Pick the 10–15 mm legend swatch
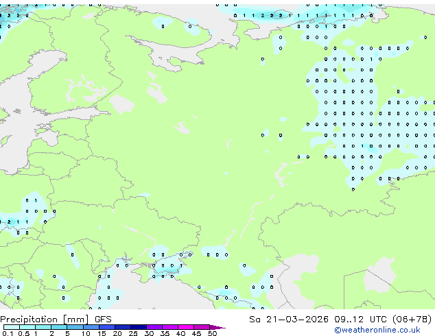Viewport: 435px width, 336px height. pos(91,327)
